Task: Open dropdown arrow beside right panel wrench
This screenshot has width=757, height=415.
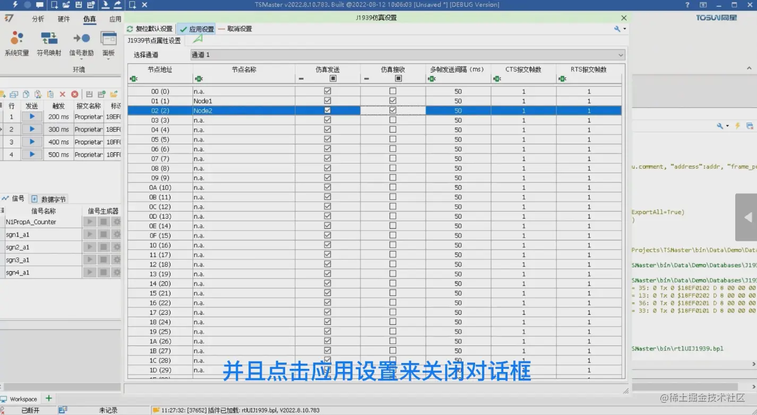Action: (727, 126)
